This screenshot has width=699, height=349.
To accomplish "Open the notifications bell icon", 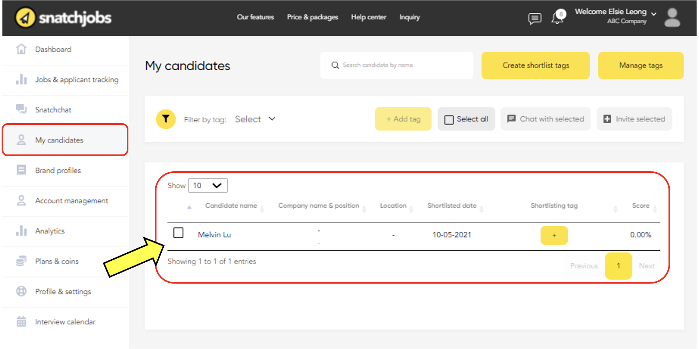I will 558,17.
